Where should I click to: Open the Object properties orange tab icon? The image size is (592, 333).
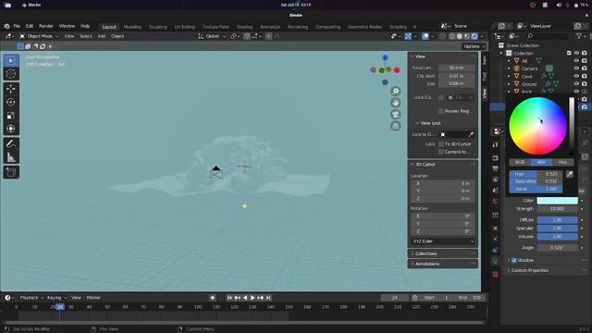click(x=496, y=228)
